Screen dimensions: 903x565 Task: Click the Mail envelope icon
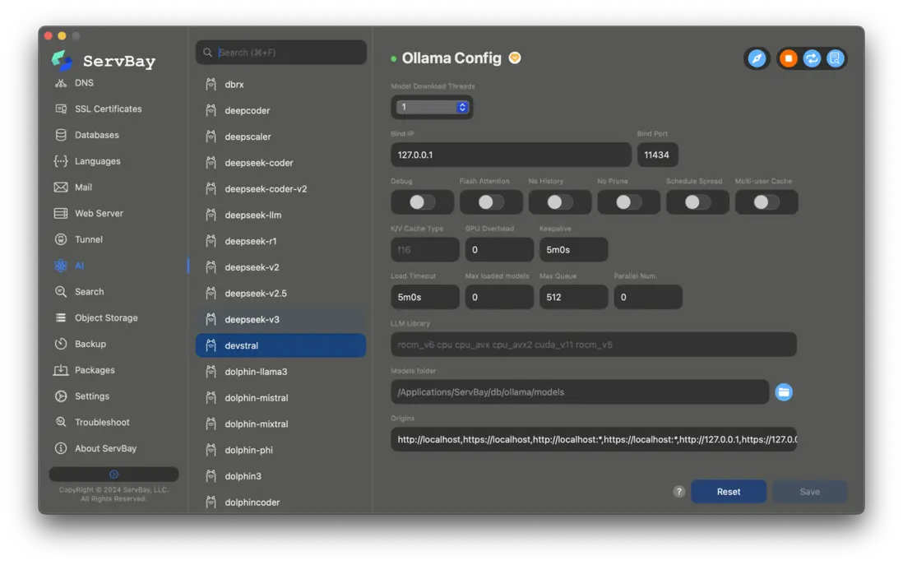point(61,188)
